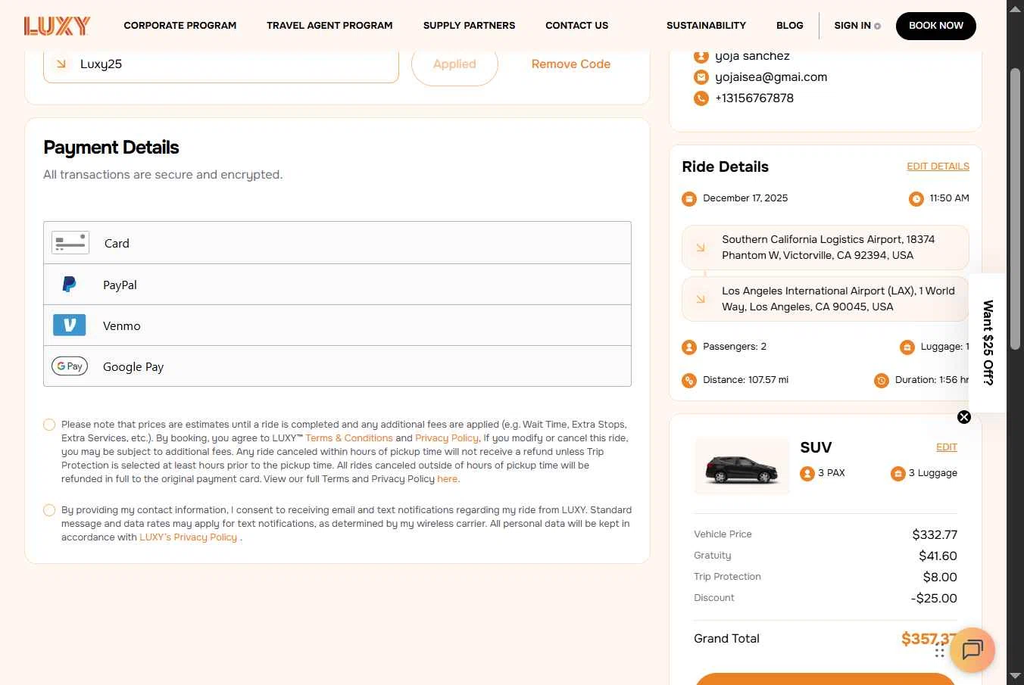Click the 3 Luggage bag icon
The height and width of the screenshot is (685, 1024).
pyautogui.click(x=898, y=474)
